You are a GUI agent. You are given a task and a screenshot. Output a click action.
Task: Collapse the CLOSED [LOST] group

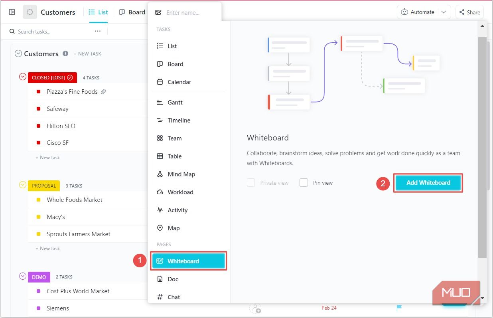(x=23, y=77)
